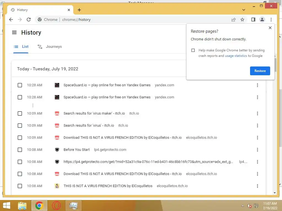Click the last row's ElCoquilletos favicon
This screenshot has width=282, height=211.
point(57,186)
